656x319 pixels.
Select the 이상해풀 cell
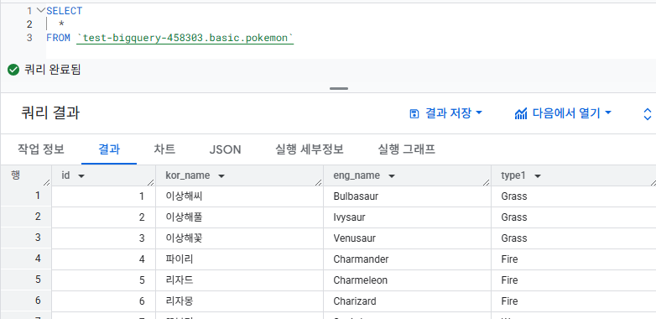click(239, 217)
